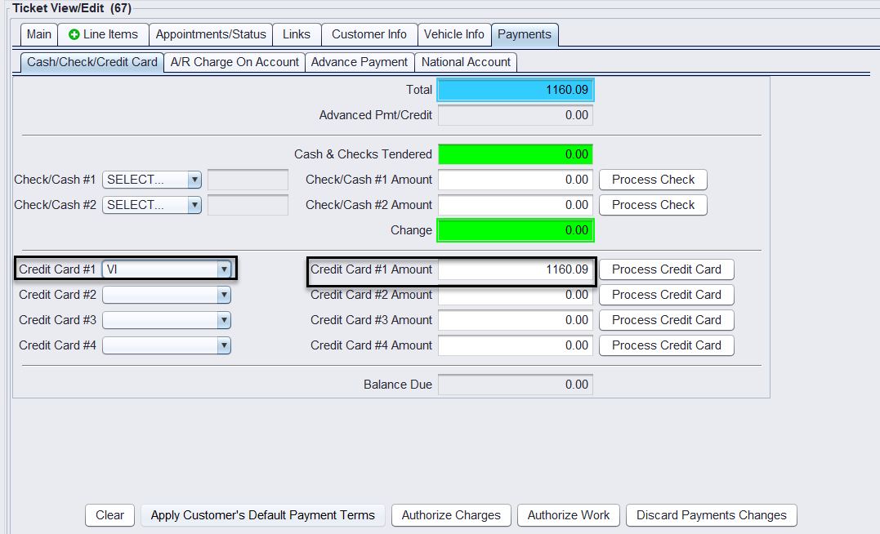The width and height of the screenshot is (880, 534).
Task: Click Apply Customer's Default Payment Terms
Action: coord(262,515)
